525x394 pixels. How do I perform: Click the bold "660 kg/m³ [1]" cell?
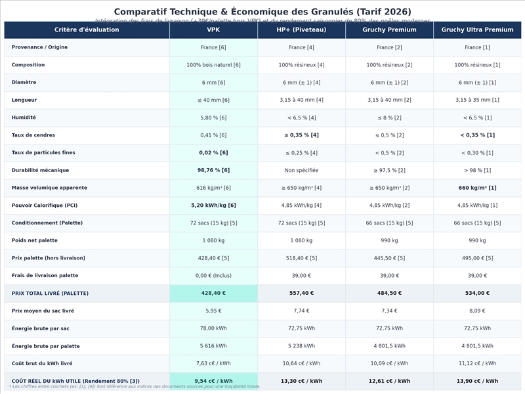pos(477,188)
